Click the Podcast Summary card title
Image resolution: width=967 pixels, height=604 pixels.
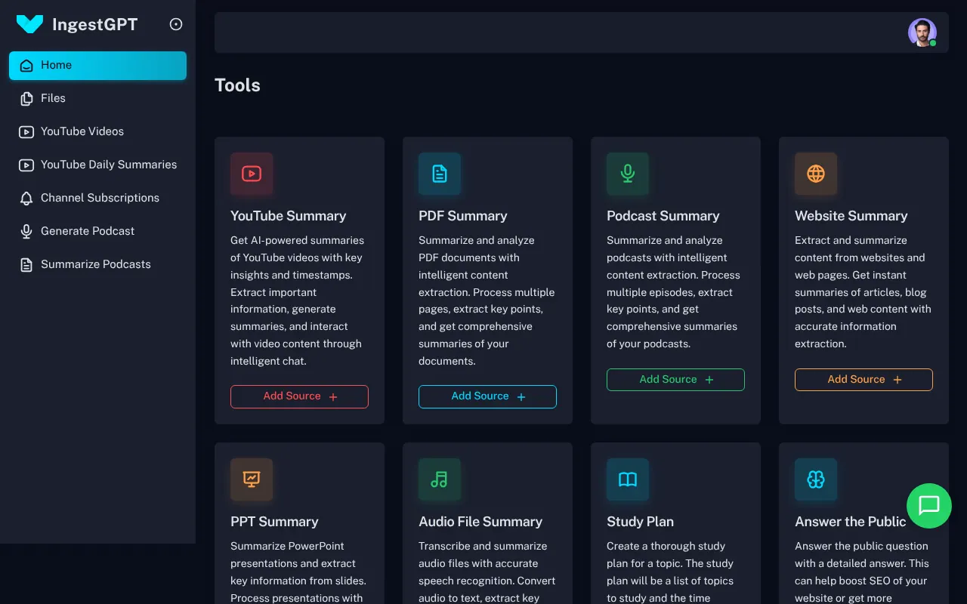pyautogui.click(x=663, y=216)
